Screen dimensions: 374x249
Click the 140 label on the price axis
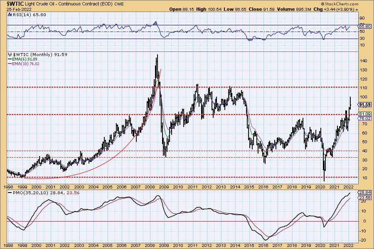pos(364,61)
